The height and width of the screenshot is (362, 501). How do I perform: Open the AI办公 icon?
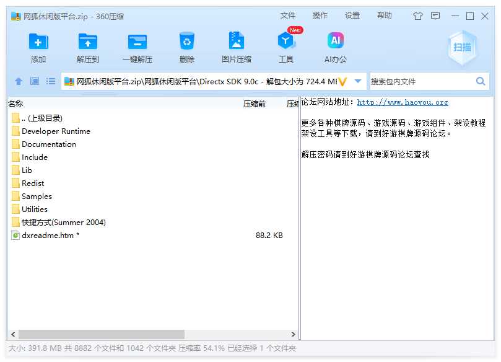(336, 40)
